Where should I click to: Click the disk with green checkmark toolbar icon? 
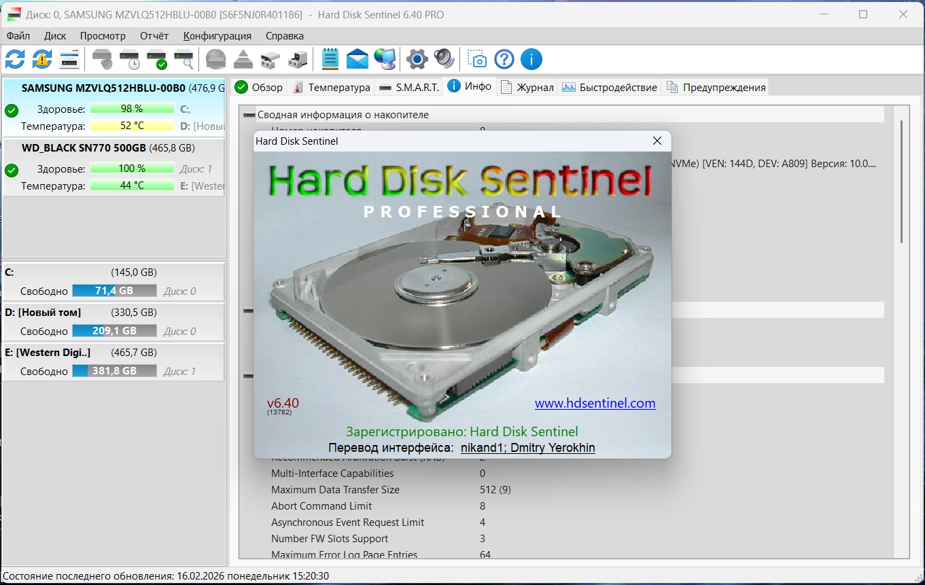click(157, 59)
